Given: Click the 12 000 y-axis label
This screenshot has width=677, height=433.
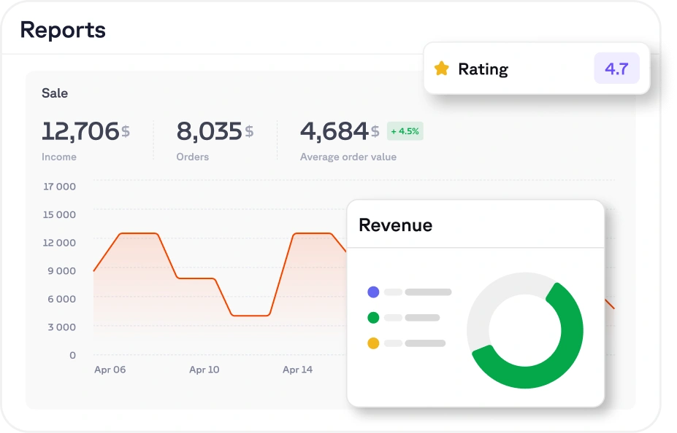Looking at the screenshot, I should point(59,243).
